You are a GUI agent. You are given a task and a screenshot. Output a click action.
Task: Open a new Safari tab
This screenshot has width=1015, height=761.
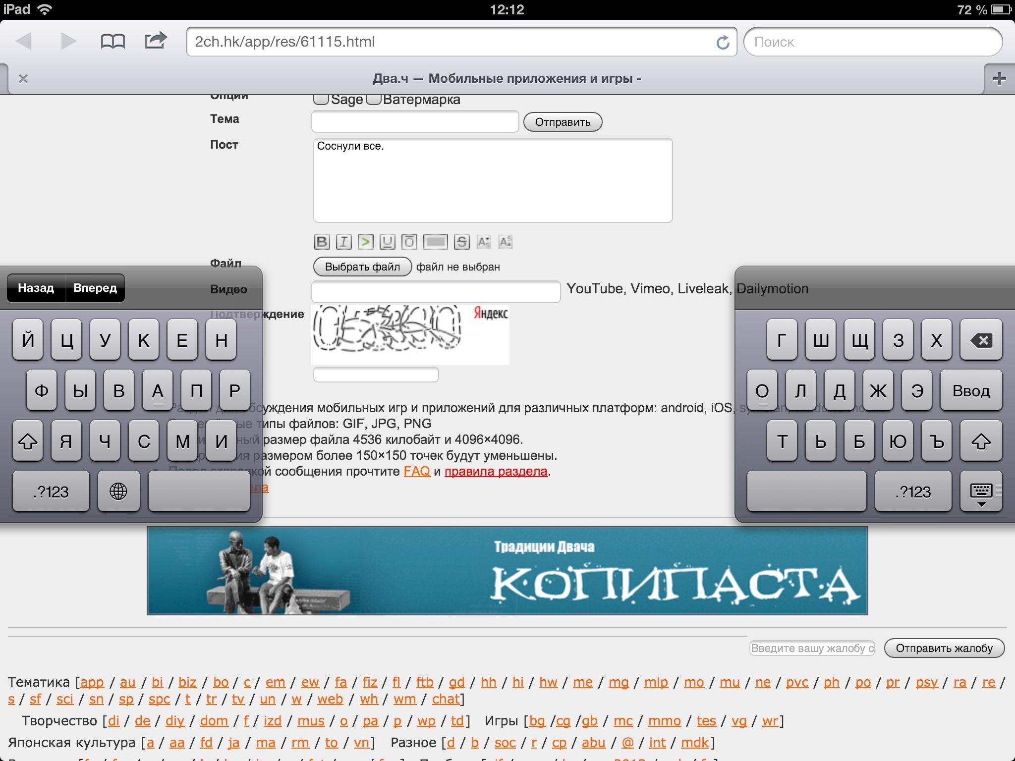click(999, 79)
